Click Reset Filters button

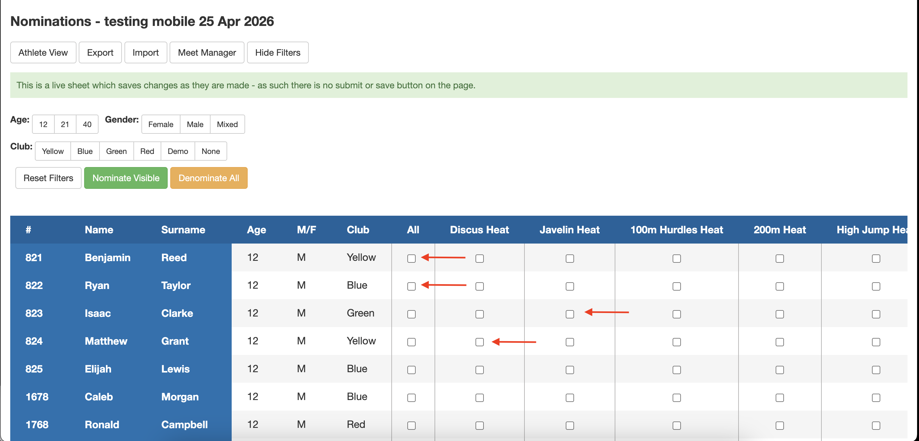coord(49,178)
